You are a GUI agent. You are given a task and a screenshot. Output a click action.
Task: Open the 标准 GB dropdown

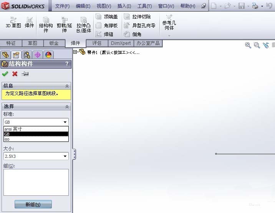click(x=36, y=122)
